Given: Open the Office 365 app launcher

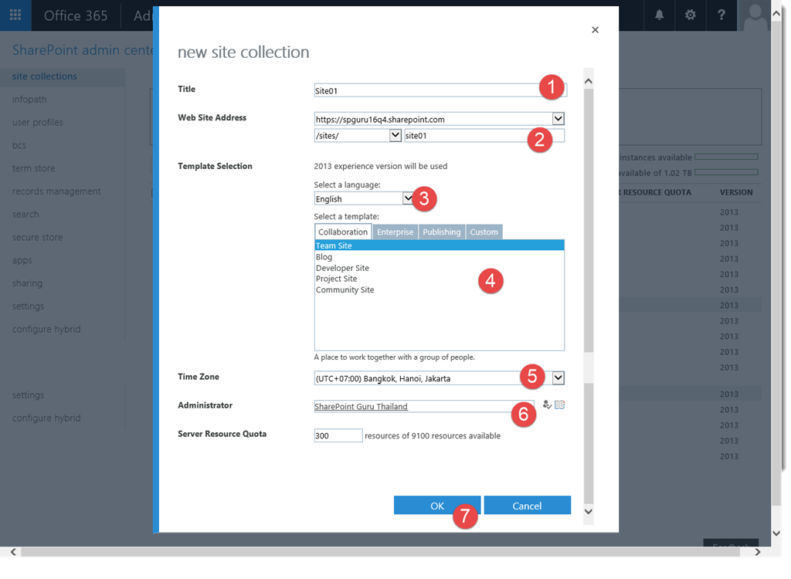Looking at the screenshot, I should (x=15, y=15).
